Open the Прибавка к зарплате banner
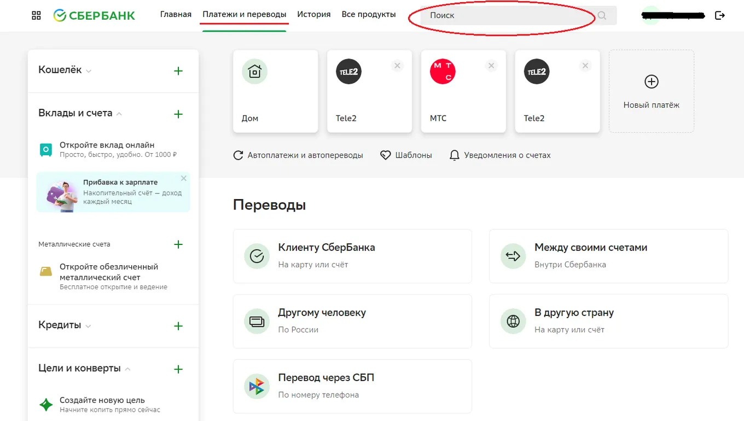The image size is (744, 421). (113, 192)
